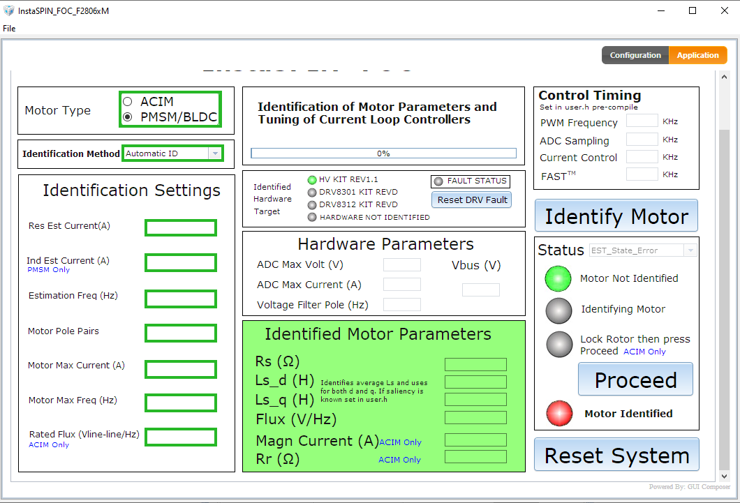
Task: Minimize the InstaSPIN window
Action: tap(660, 10)
